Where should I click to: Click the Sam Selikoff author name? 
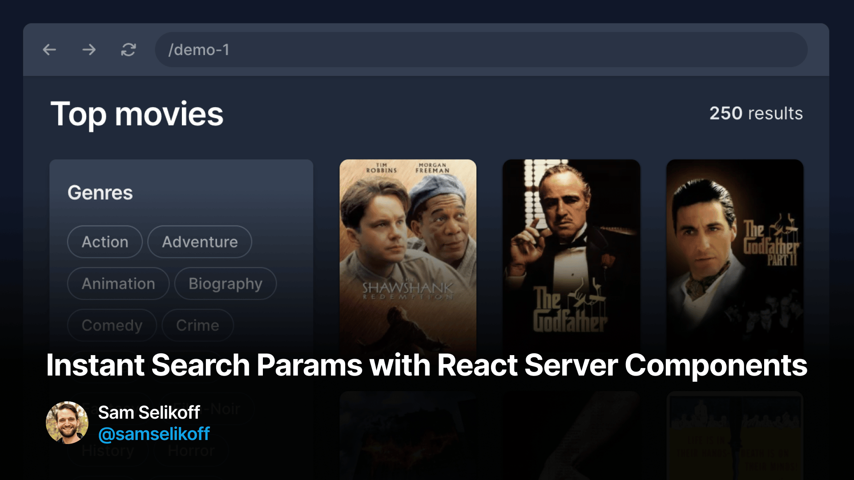[x=149, y=412]
